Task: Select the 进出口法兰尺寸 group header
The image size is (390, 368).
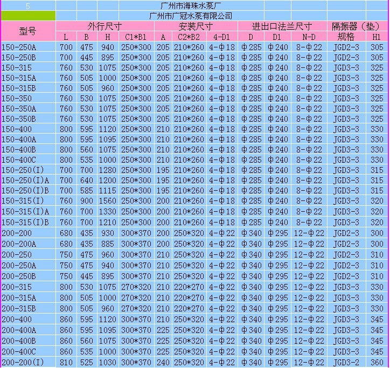Action: point(282,26)
